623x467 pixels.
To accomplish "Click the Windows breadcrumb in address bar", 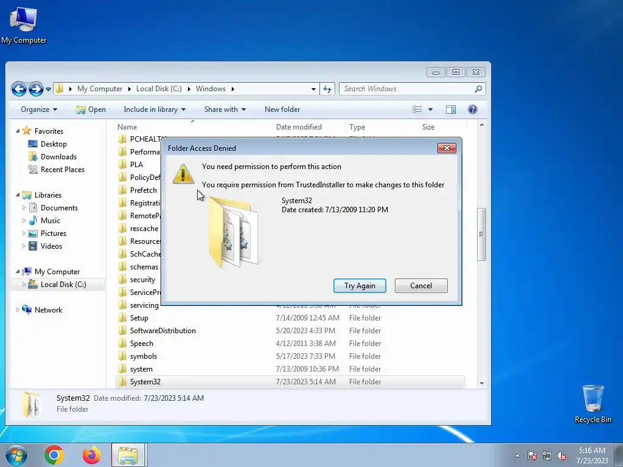I will [x=211, y=89].
